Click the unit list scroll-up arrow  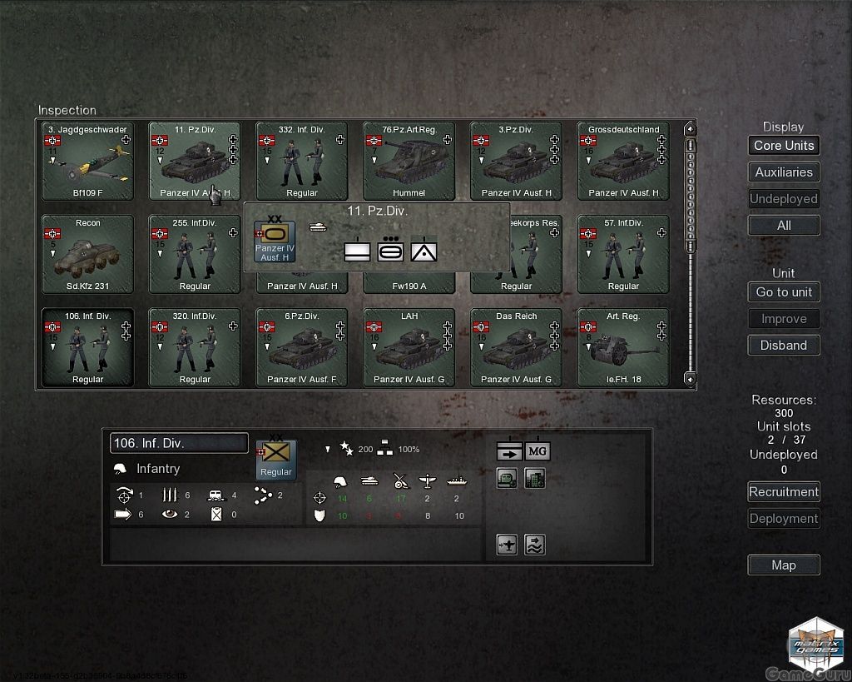[690, 129]
